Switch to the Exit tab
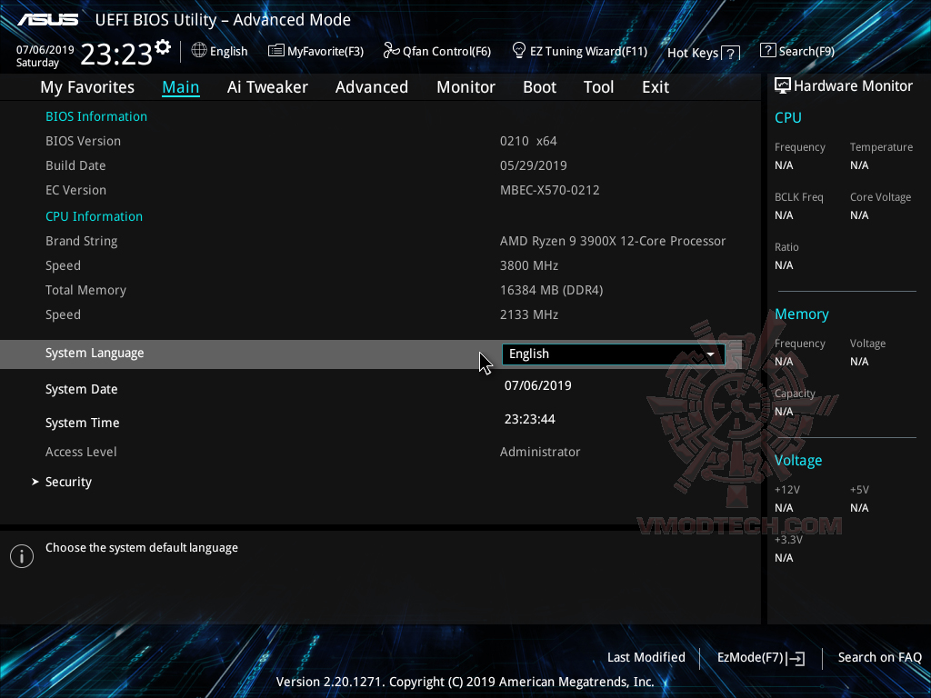This screenshot has height=698, width=931. click(x=655, y=86)
